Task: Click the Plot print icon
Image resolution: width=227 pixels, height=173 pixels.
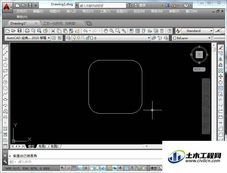Action: click(x=27, y=31)
